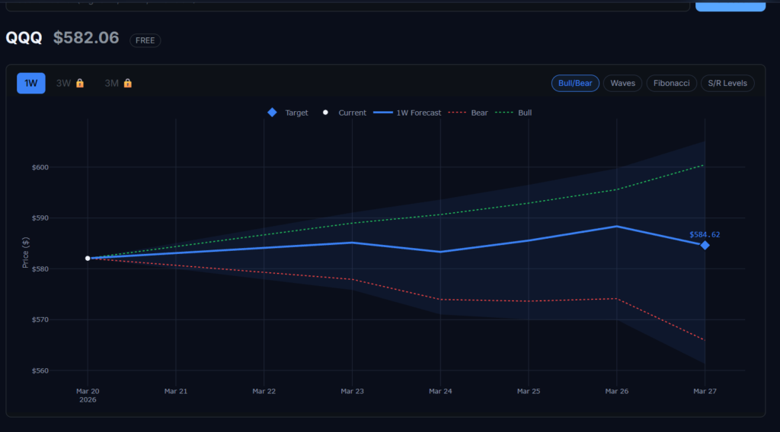Switch to the Waves chart view
780x432 pixels.
pos(623,83)
